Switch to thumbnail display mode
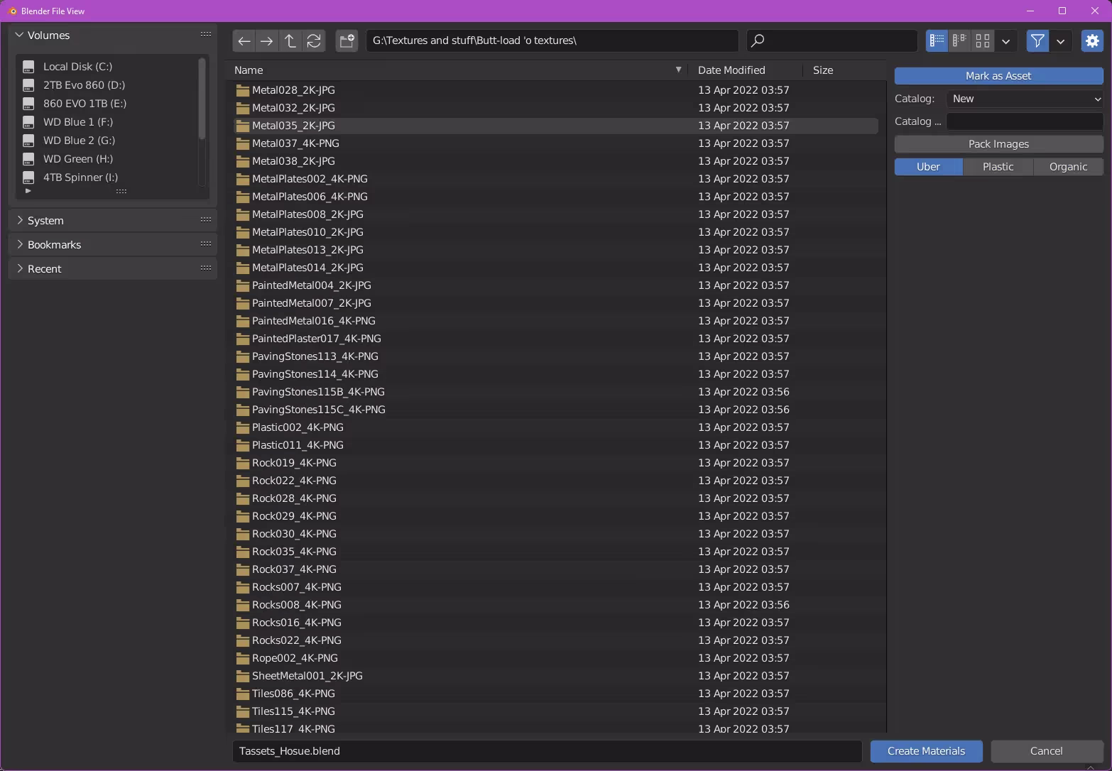 coord(983,41)
